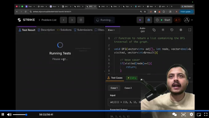Viewport: 209px width, 118px height.
Task: Click the browser forward arrow
Action: [21, 12]
